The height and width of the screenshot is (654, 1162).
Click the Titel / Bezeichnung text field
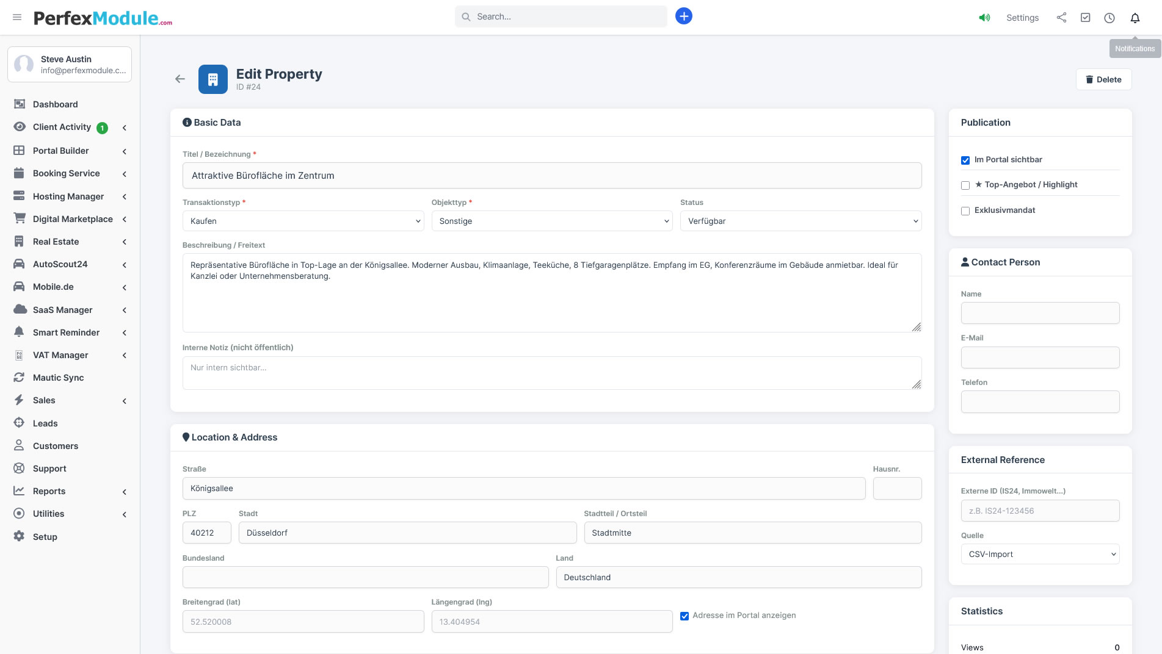(x=551, y=176)
